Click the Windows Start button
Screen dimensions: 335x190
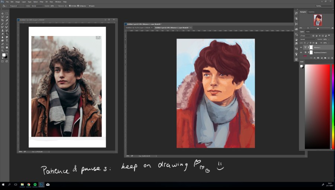(x=3, y=184)
